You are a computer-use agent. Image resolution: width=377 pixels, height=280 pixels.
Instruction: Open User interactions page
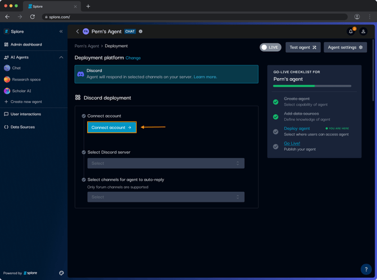[23, 114]
